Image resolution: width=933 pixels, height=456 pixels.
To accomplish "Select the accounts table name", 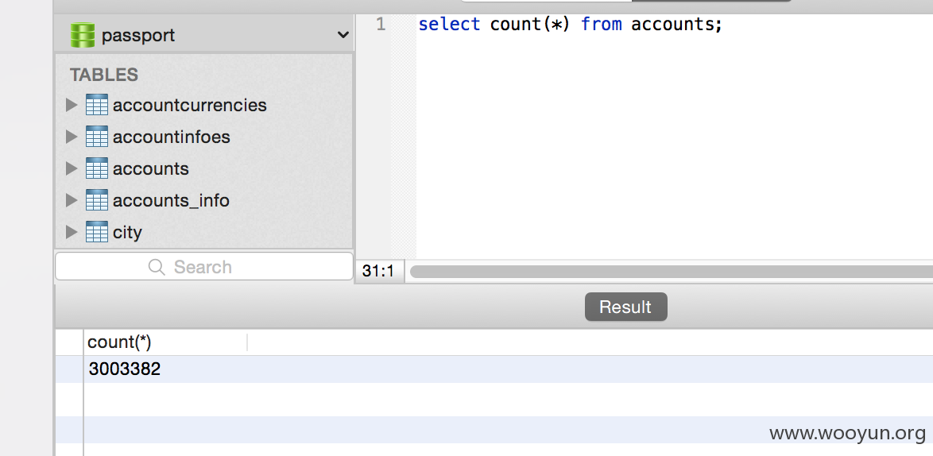I will 150,169.
